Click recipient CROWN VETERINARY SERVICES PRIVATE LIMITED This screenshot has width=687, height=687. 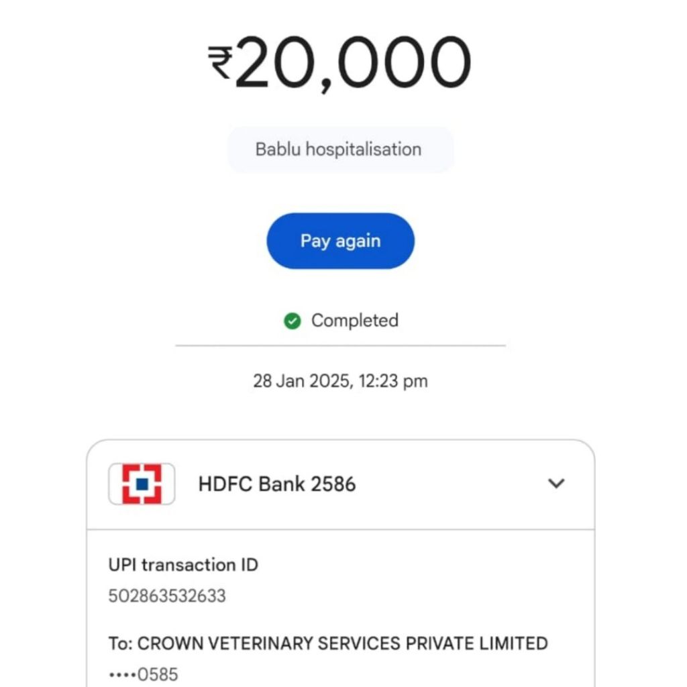pos(343,643)
